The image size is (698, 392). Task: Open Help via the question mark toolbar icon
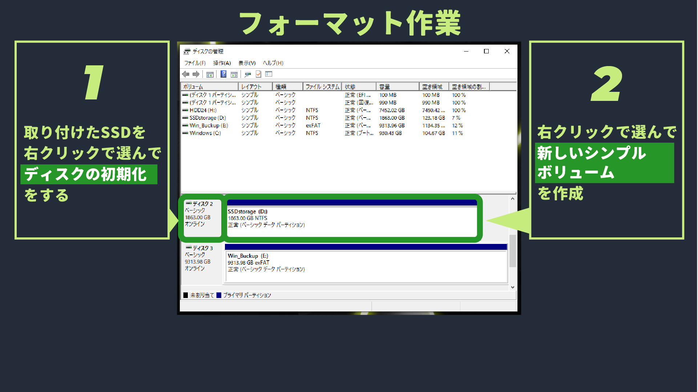pos(223,74)
